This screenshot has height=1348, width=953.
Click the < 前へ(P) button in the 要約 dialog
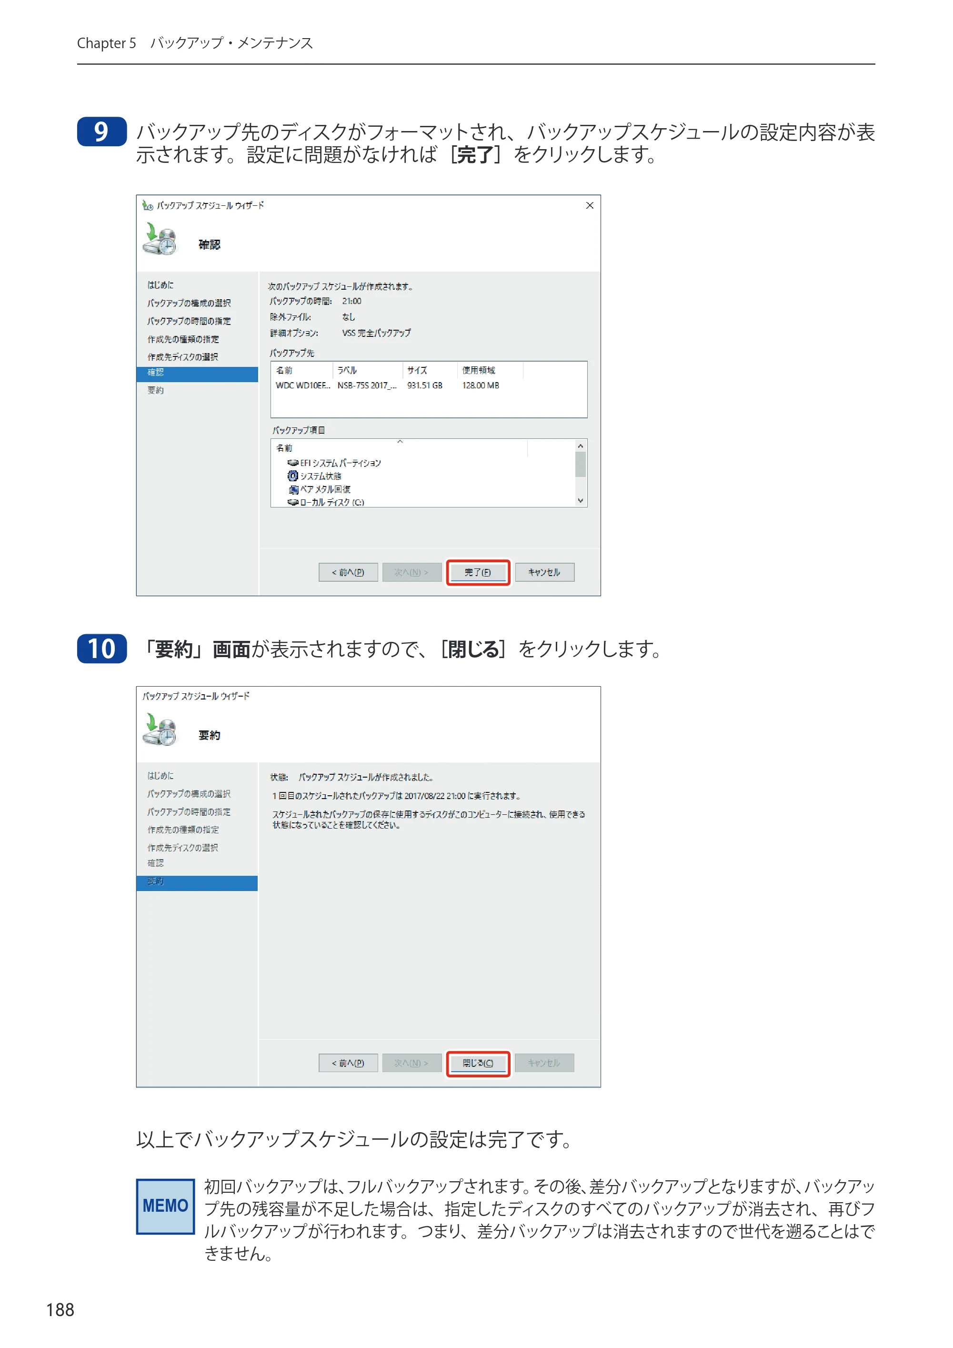tap(348, 1063)
